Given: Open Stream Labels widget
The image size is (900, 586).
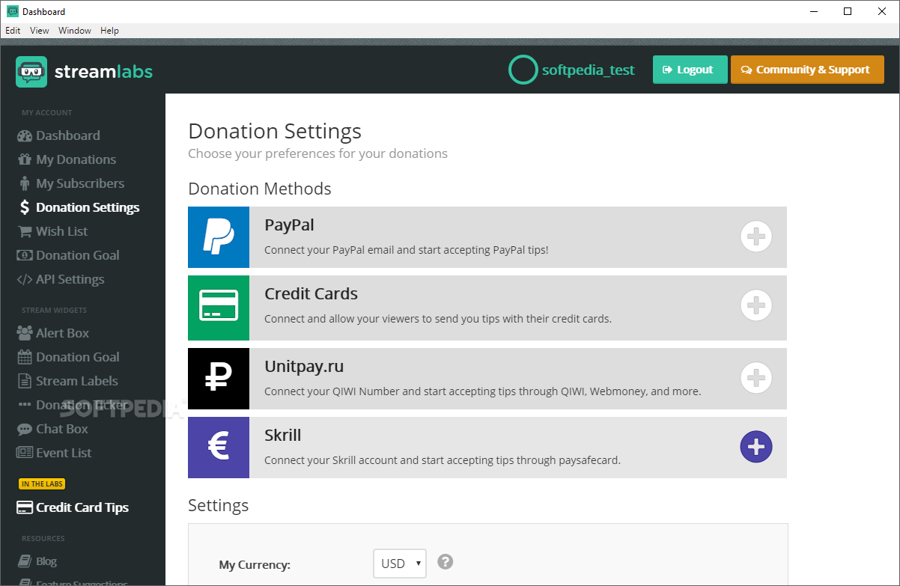Looking at the screenshot, I should (x=67, y=381).
